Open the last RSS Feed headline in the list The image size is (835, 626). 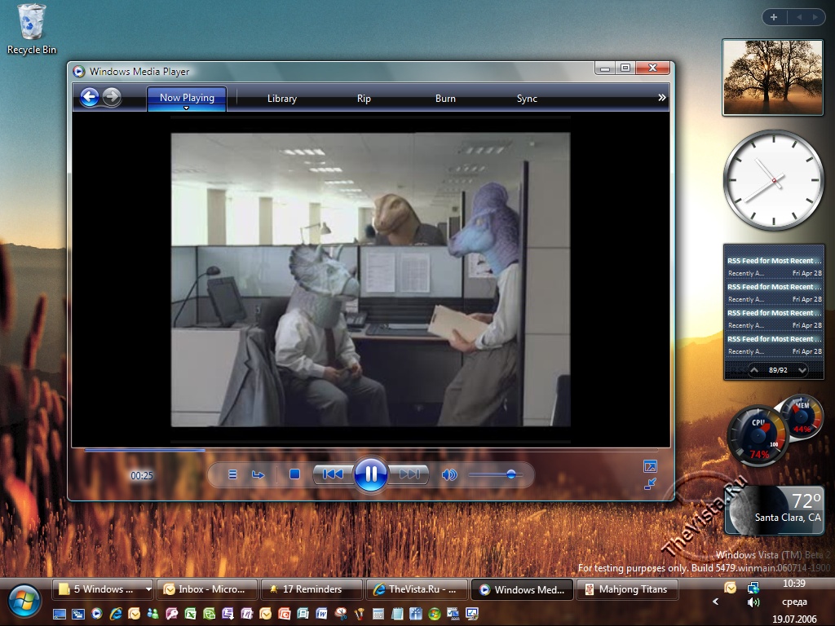pos(774,338)
